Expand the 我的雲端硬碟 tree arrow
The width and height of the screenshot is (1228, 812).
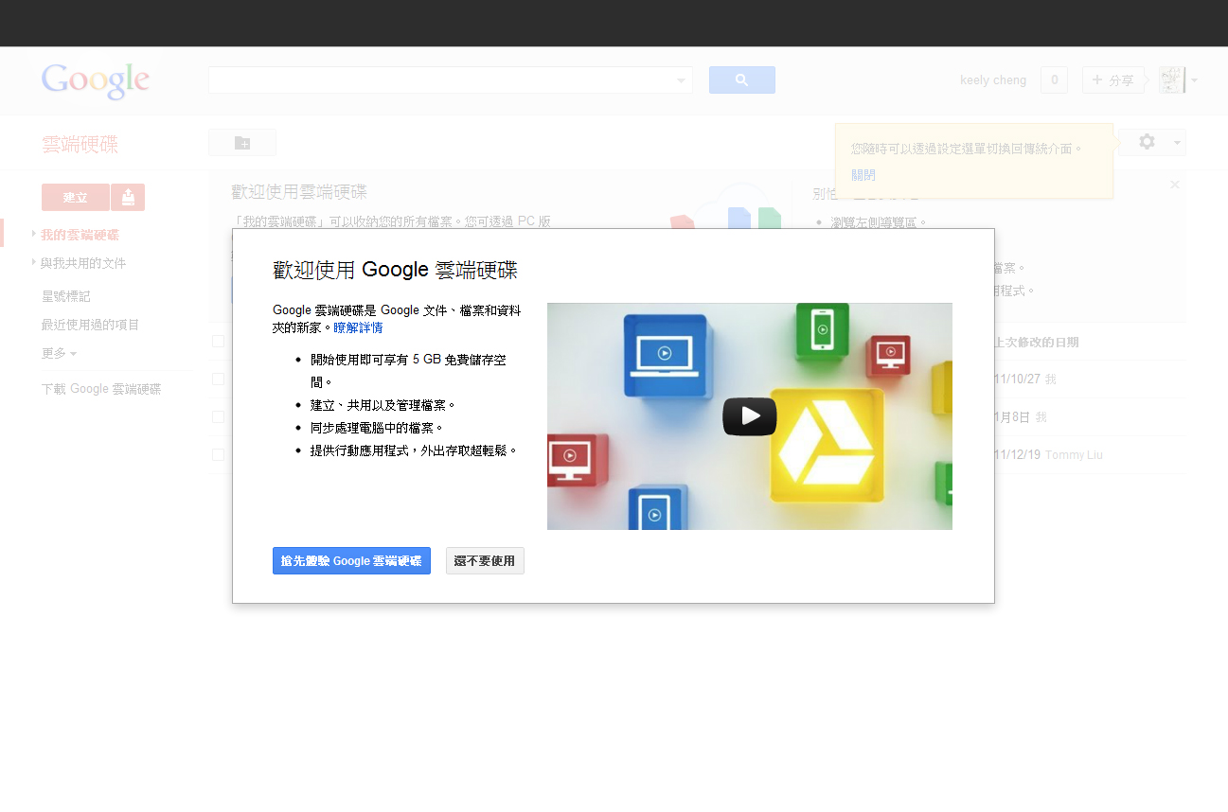point(33,234)
